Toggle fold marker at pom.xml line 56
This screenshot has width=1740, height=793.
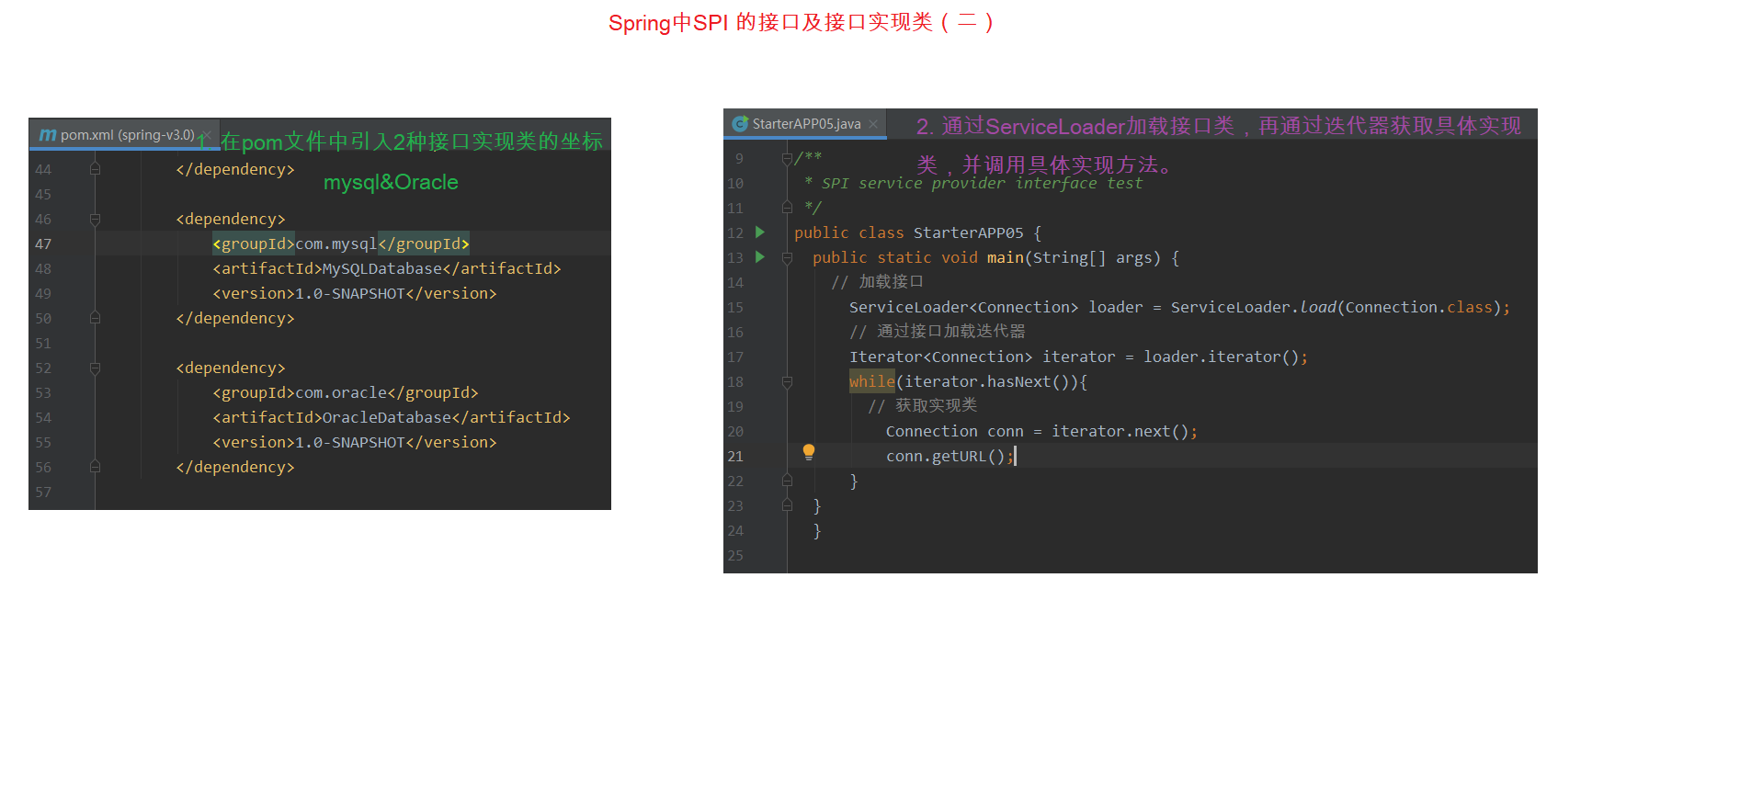(95, 467)
